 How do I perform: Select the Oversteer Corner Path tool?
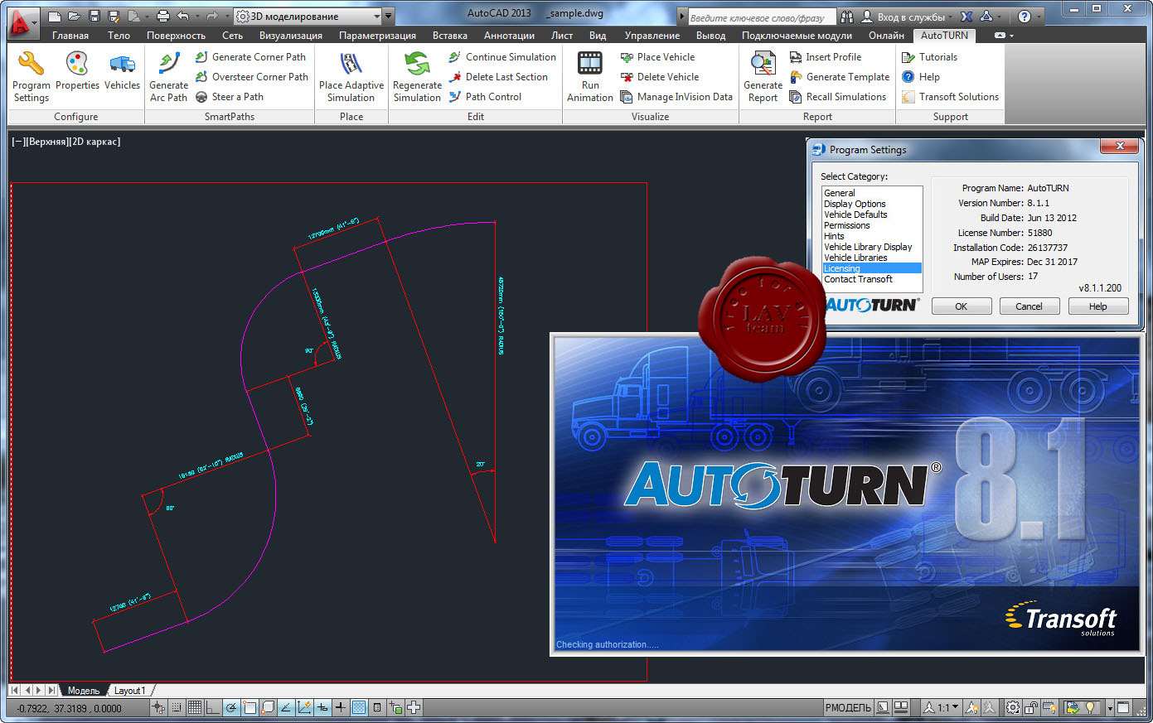coord(251,77)
